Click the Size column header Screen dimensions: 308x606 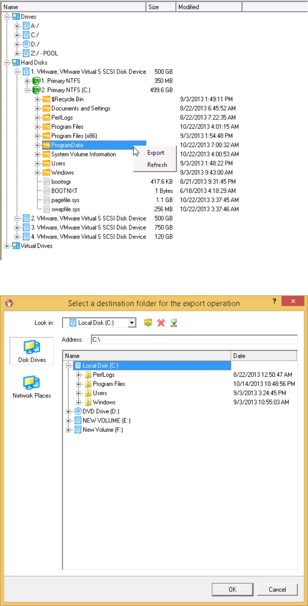pyautogui.click(x=161, y=7)
